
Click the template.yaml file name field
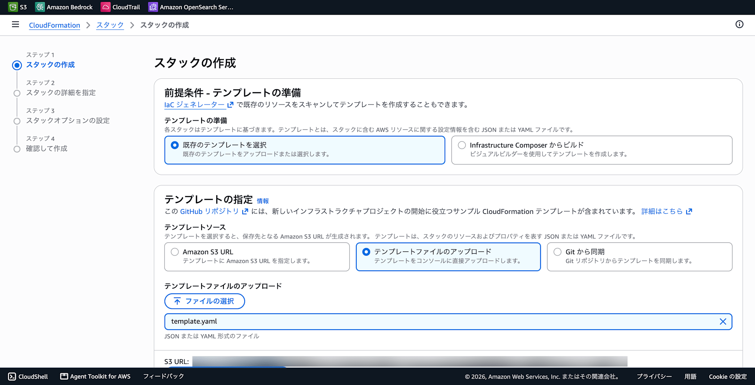click(x=448, y=322)
